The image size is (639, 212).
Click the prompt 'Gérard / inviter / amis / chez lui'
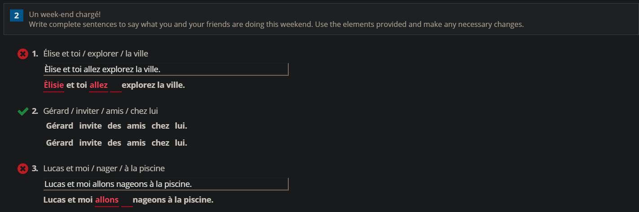(101, 111)
